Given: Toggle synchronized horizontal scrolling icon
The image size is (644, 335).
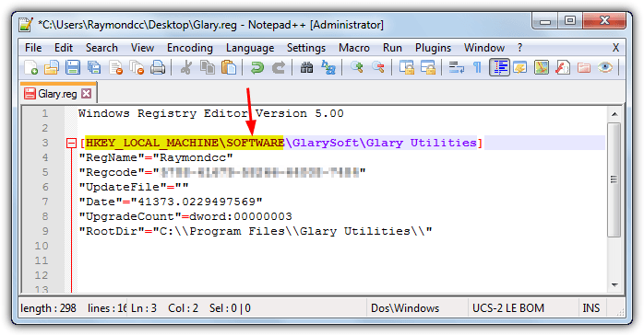Looking at the screenshot, I should (427, 67).
